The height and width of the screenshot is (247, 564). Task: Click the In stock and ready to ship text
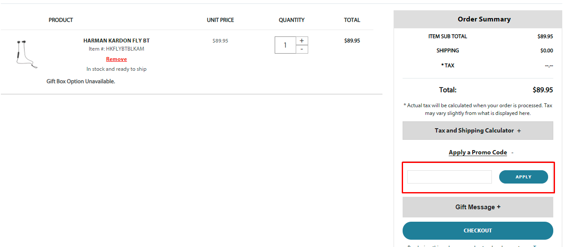116,69
